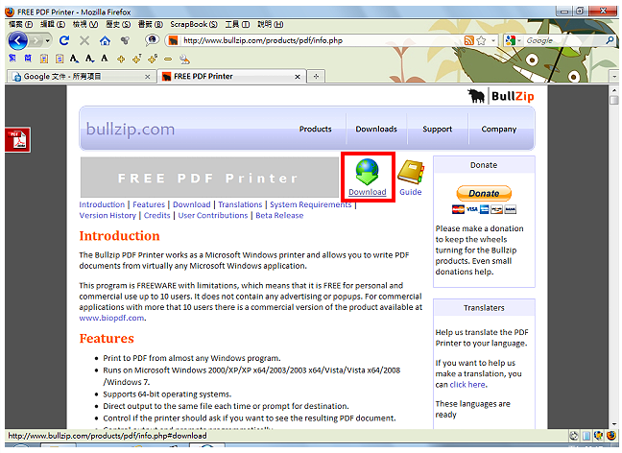
Task: Click the Google search input field
Action: 564,40
